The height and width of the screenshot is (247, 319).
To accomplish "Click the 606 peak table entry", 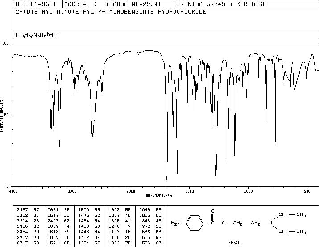I will [x=152, y=237].
